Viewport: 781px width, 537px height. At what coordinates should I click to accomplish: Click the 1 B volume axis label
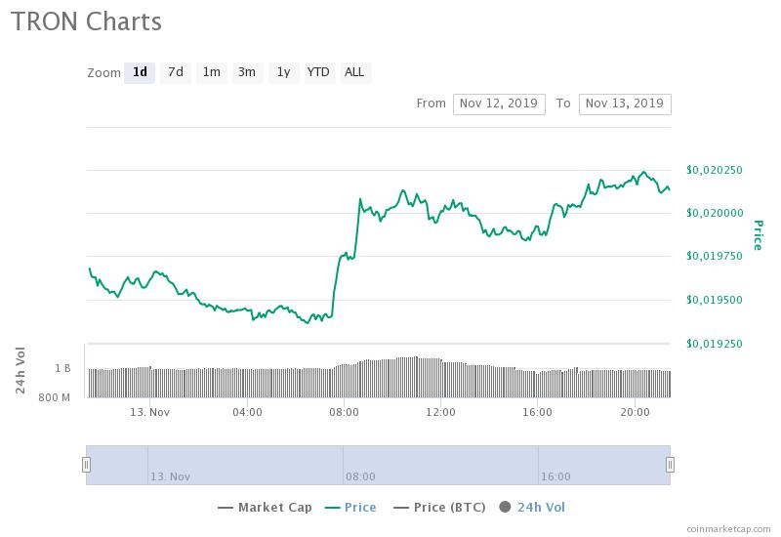[x=62, y=369]
